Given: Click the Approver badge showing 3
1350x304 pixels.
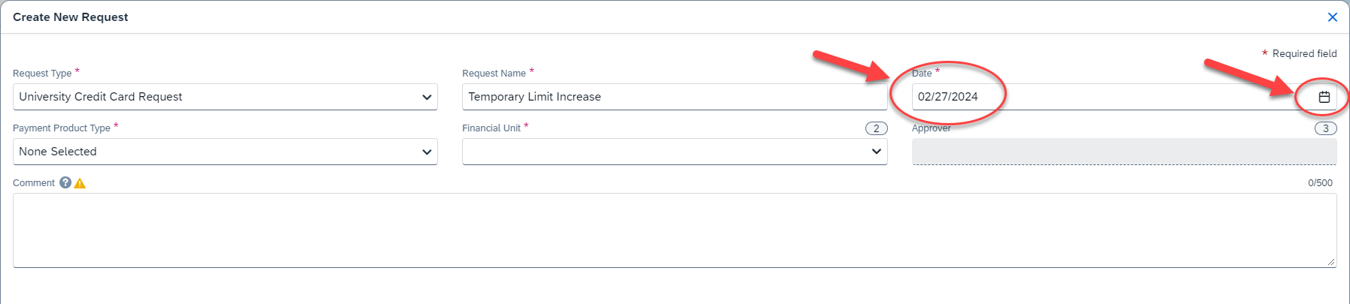Looking at the screenshot, I should coord(1325,128).
